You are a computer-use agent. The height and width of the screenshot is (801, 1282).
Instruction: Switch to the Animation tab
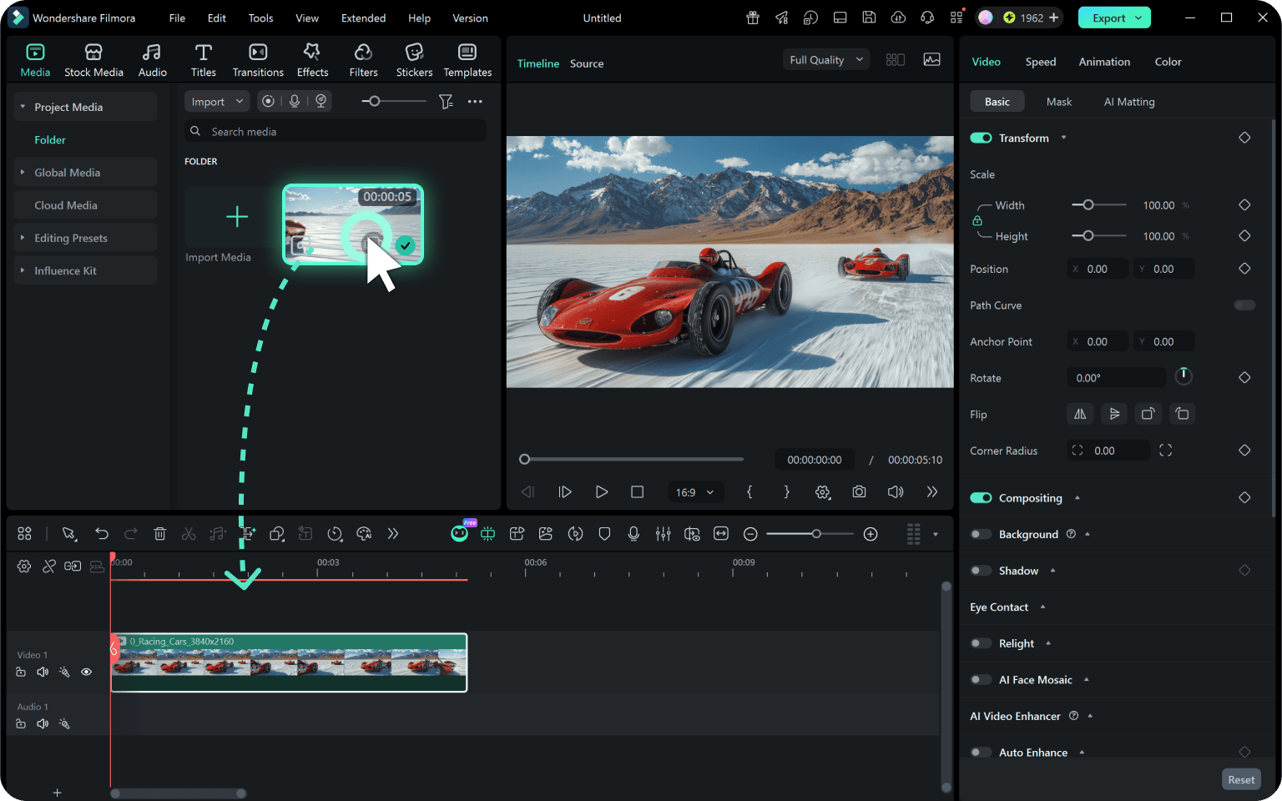click(x=1104, y=62)
